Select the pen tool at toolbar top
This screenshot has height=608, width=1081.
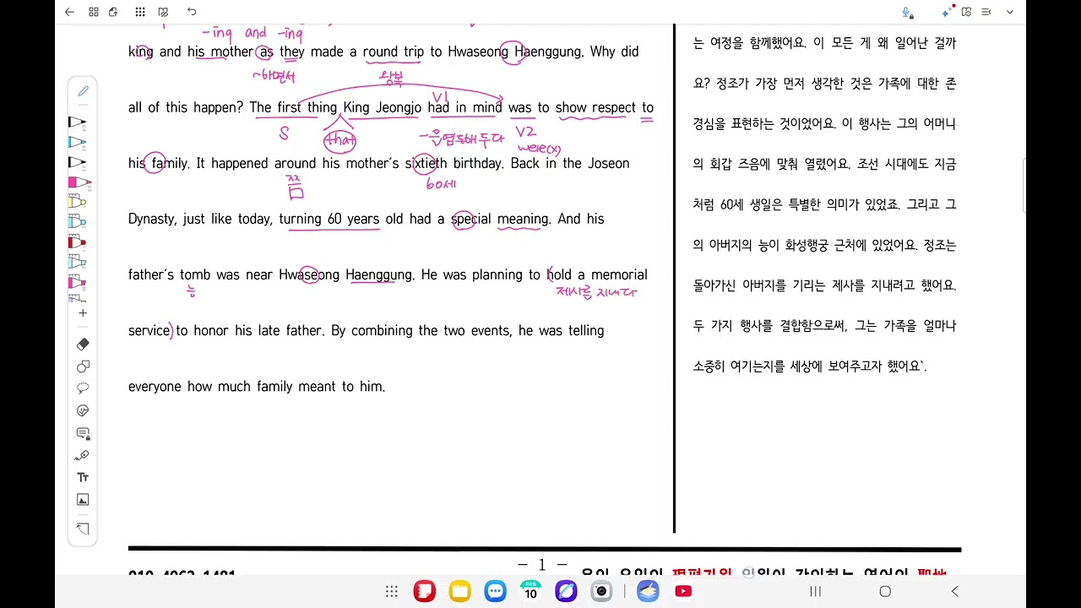pyautogui.click(x=83, y=91)
